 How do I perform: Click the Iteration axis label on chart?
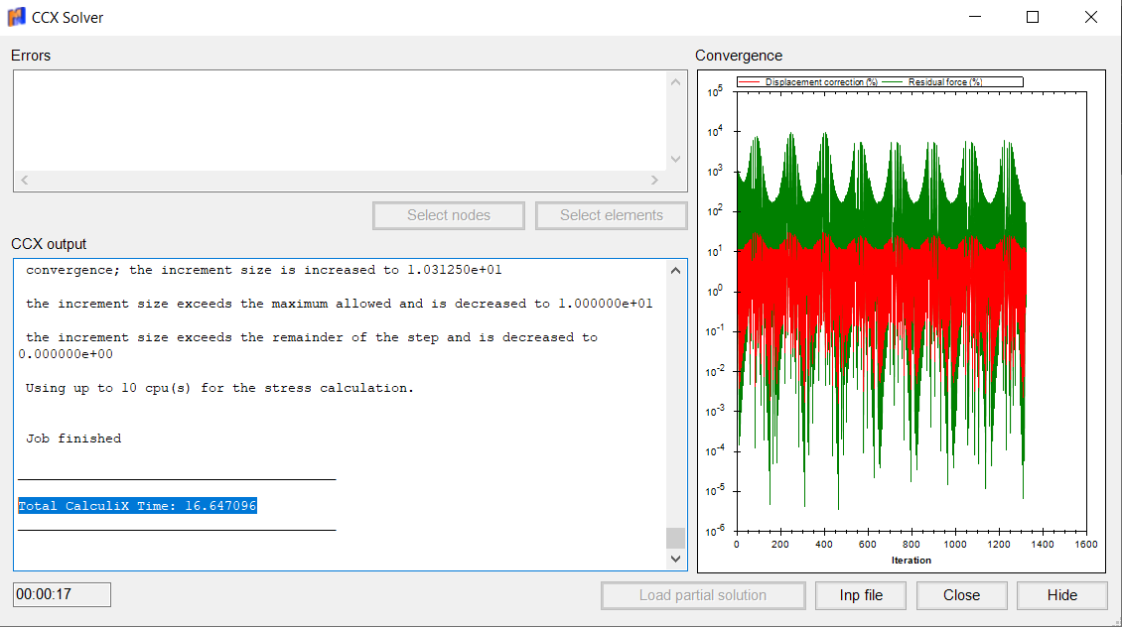[911, 561]
